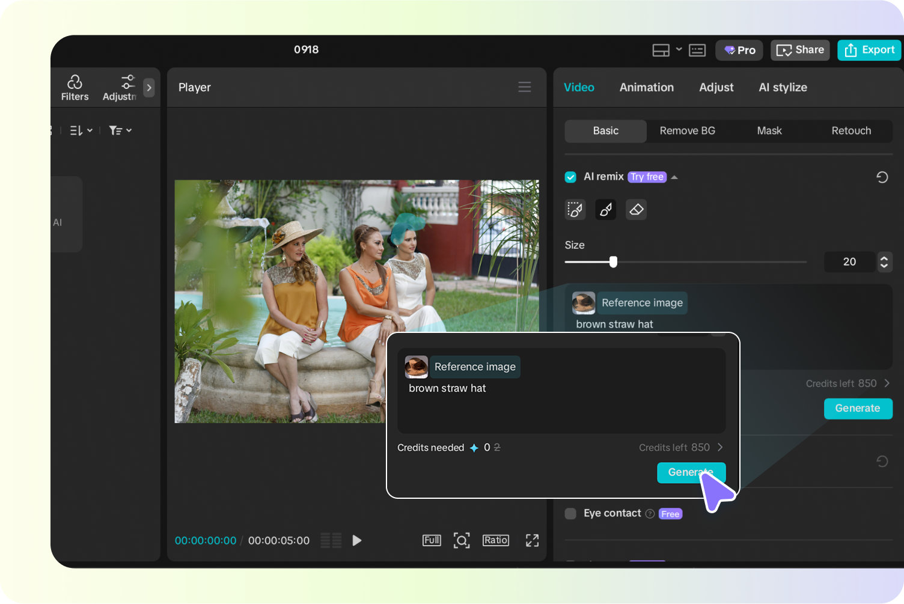This screenshot has height=604, width=904.
Task: Select the paint brush tool
Action: pyautogui.click(x=606, y=210)
